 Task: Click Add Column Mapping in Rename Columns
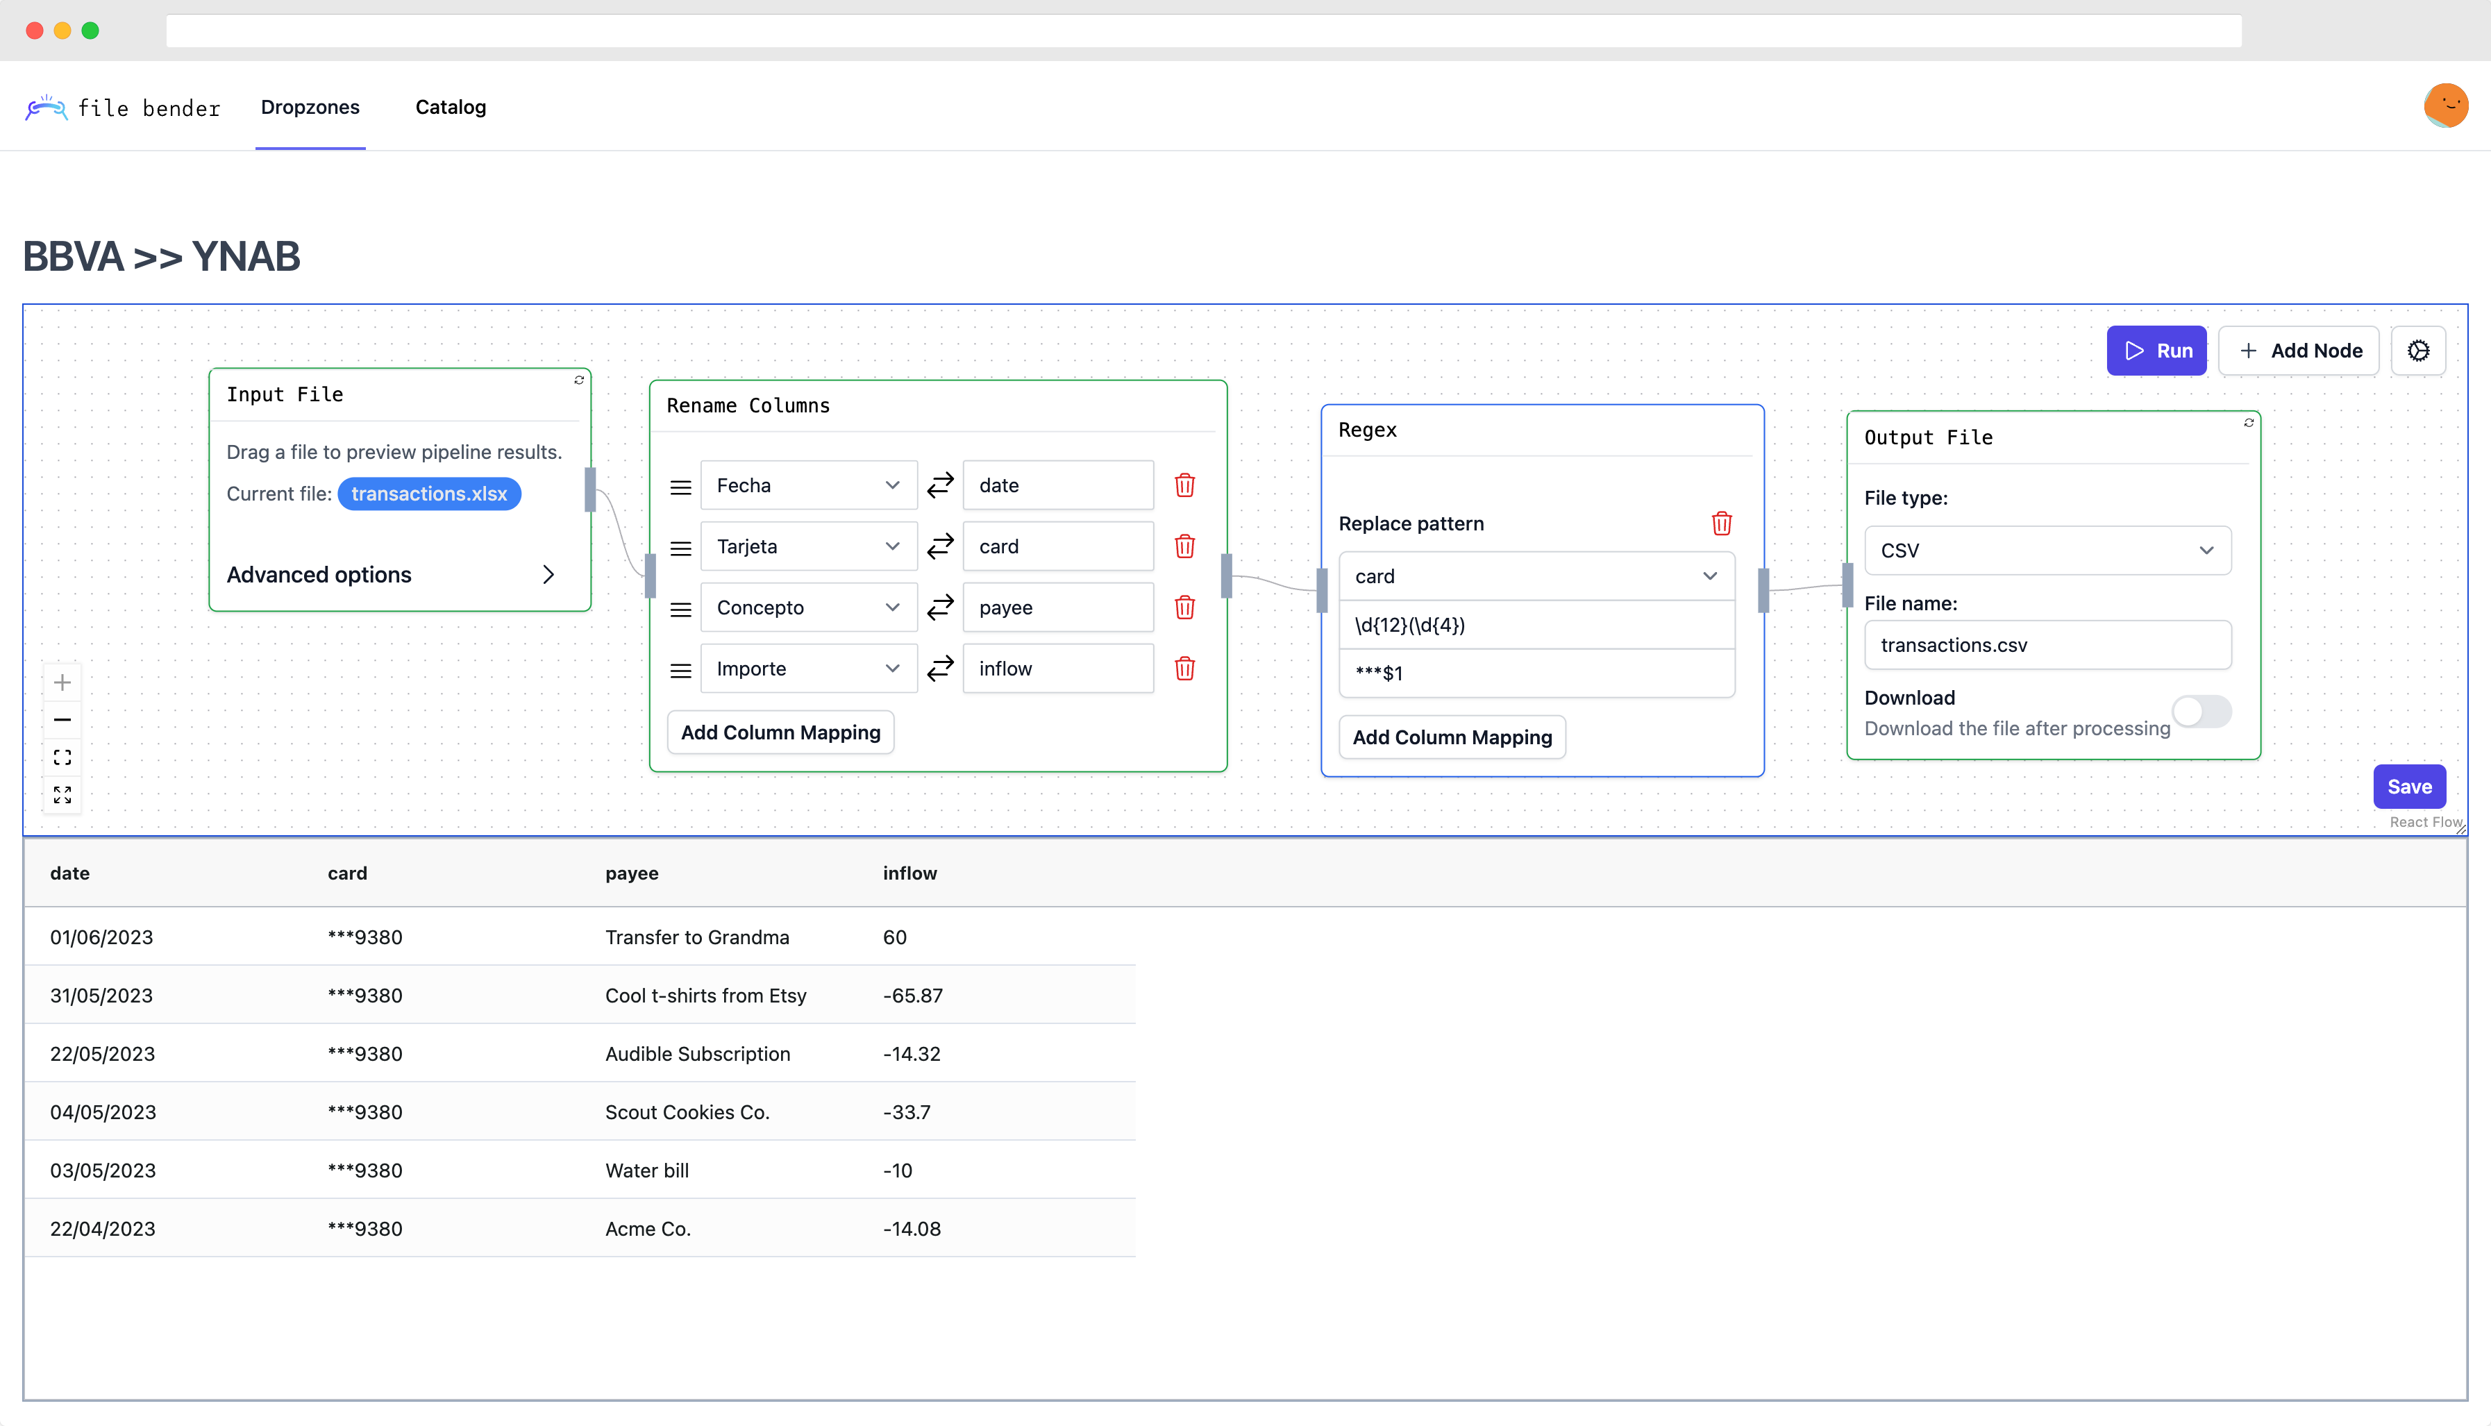pyautogui.click(x=780, y=732)
